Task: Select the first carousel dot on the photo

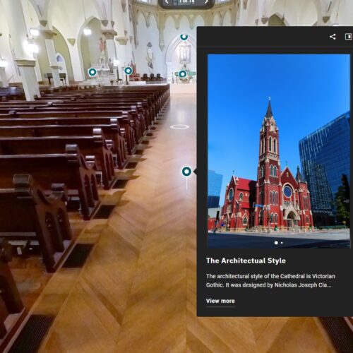Action: click(276, 243)
